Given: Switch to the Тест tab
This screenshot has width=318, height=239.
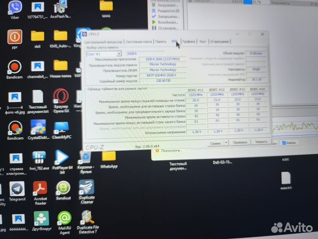Looking at the screenshot, I should pos(202,42).
